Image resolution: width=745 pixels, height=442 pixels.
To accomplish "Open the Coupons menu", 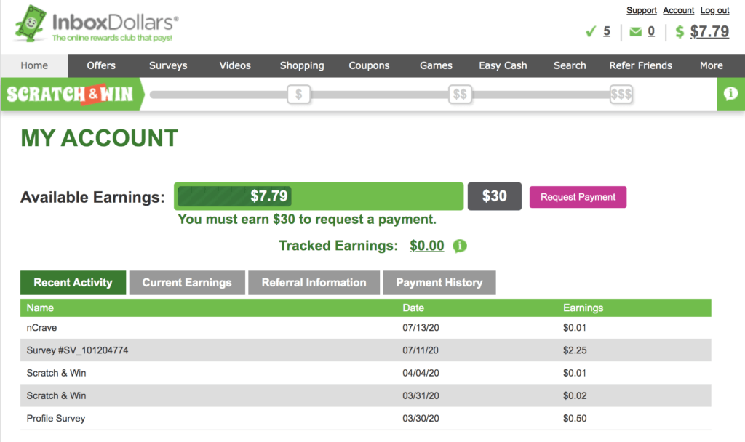I will tap(369, 65).
